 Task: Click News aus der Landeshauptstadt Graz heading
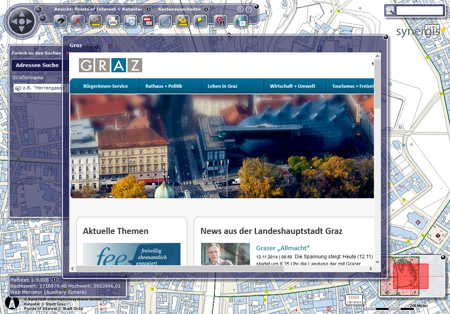click(272, 231)
